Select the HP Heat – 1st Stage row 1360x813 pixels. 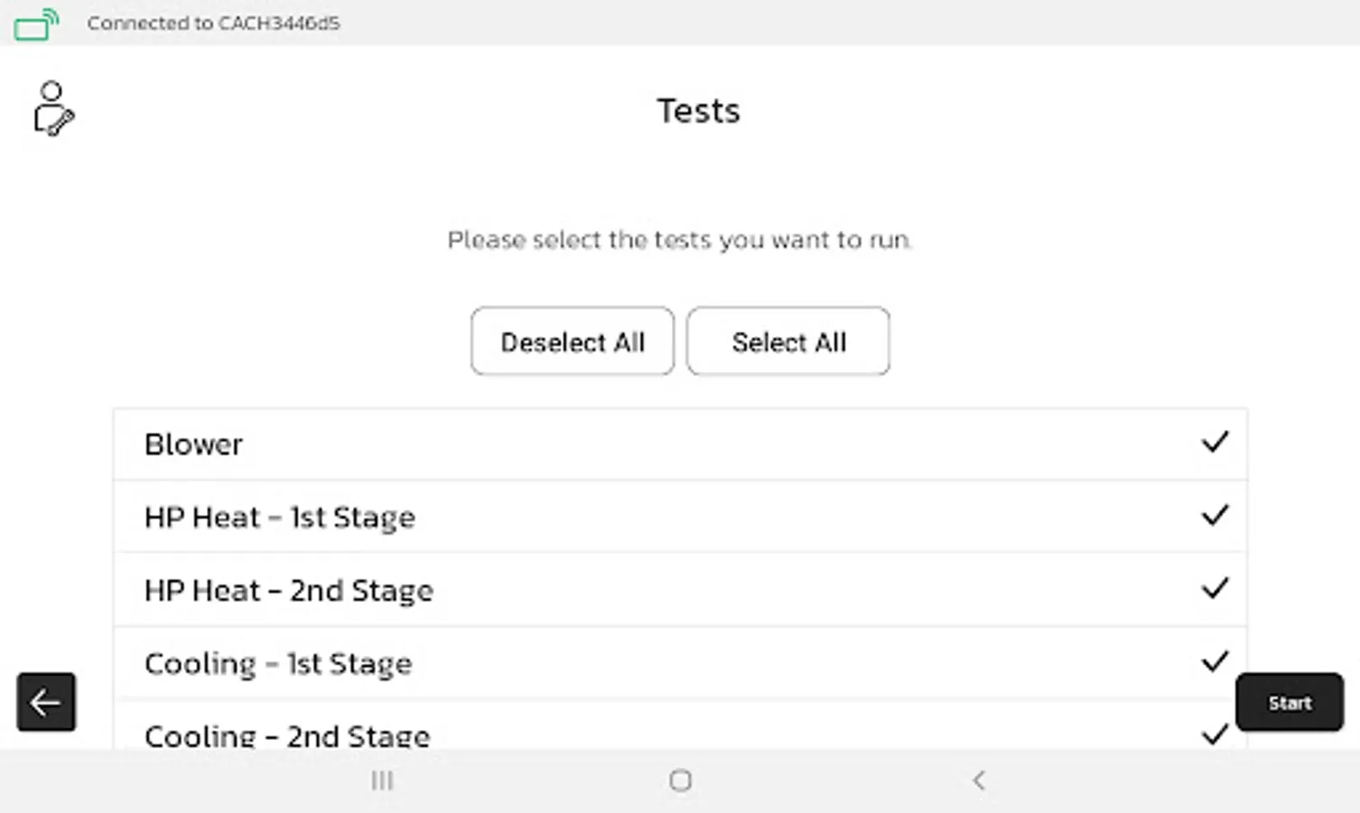tap(632, 518)
